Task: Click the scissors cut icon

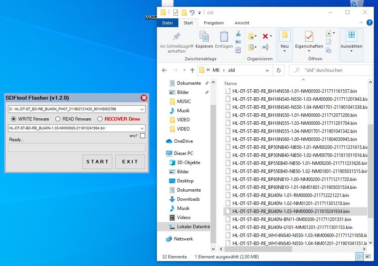Action: (238, 34)
